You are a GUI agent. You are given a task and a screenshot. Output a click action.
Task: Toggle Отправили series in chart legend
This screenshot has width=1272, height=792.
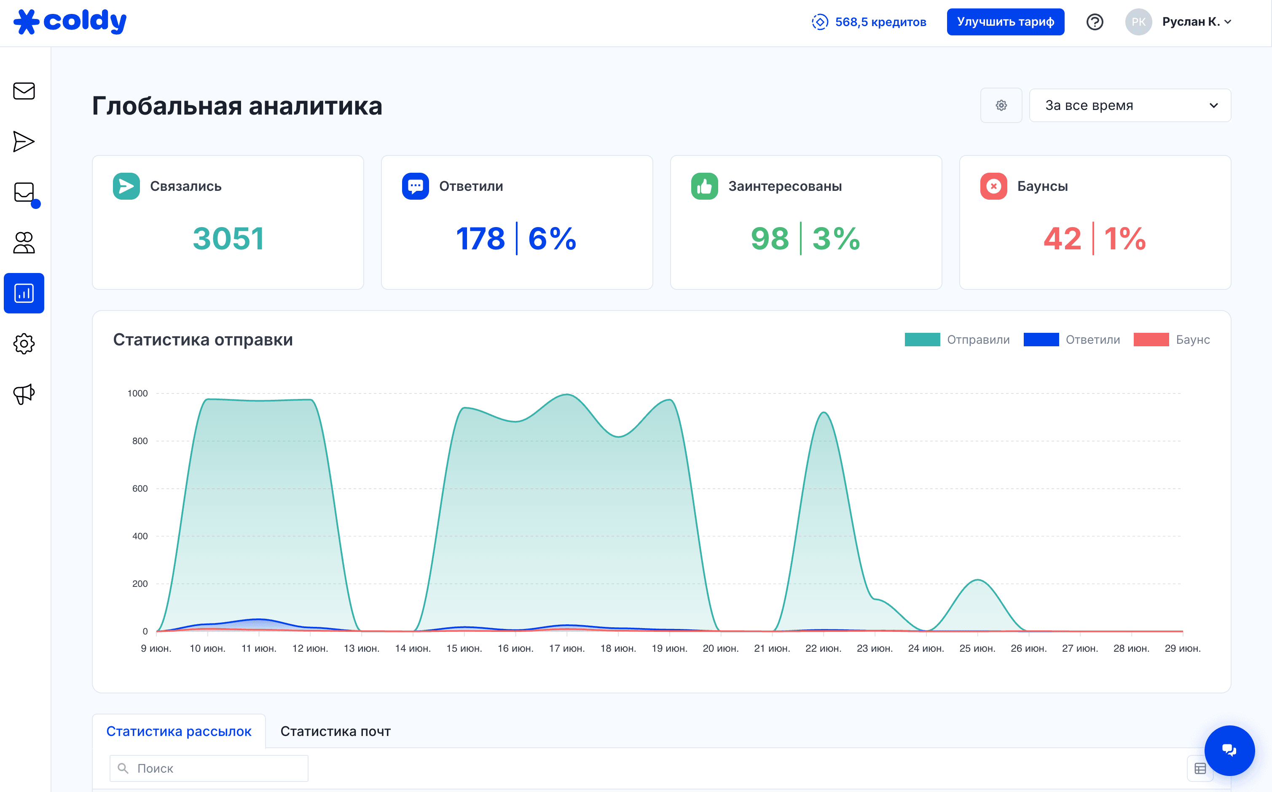click(x=957, y=340)
